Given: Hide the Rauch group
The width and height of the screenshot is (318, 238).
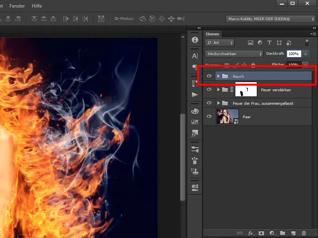Looking at the screenshot, I should [x=209, y=76].
